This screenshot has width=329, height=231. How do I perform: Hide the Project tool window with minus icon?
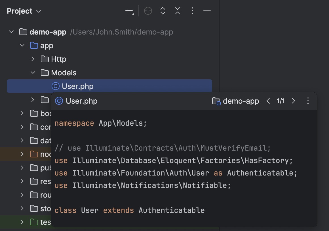click(x=207, y=11)
